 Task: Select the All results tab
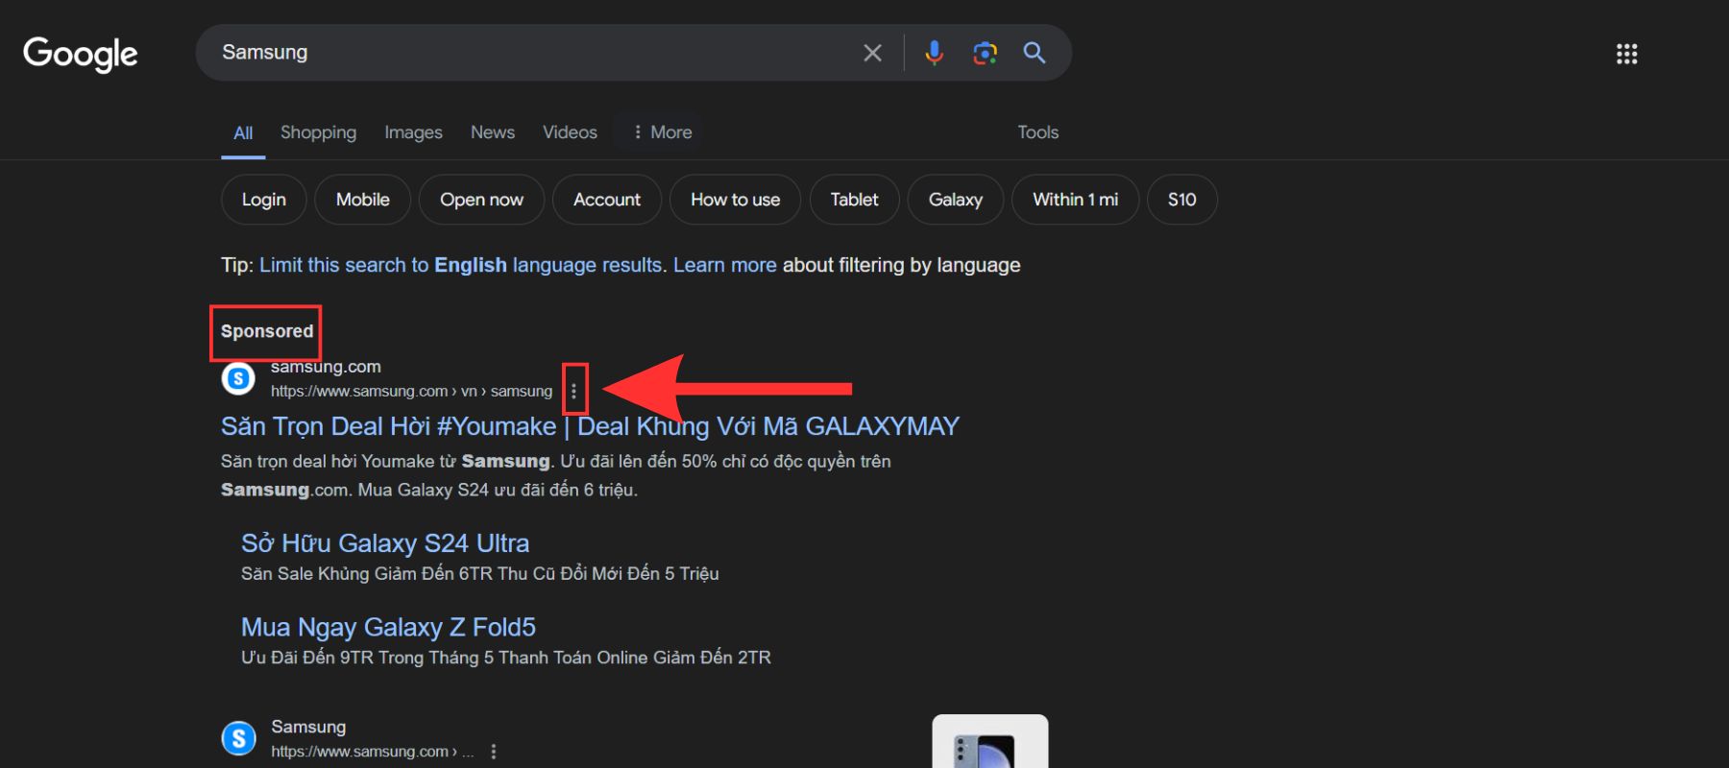pos(243,132)
